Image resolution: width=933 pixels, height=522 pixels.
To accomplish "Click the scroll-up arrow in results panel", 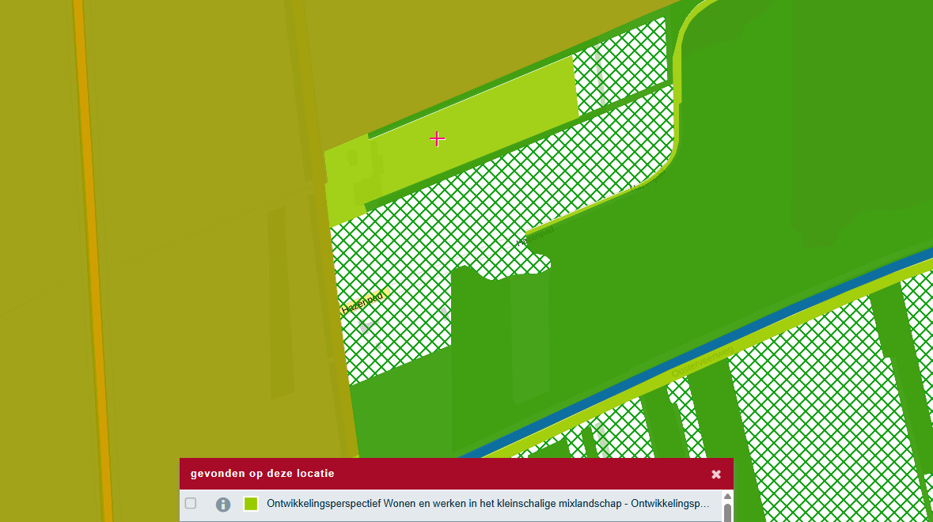I will tap(727, 497).
